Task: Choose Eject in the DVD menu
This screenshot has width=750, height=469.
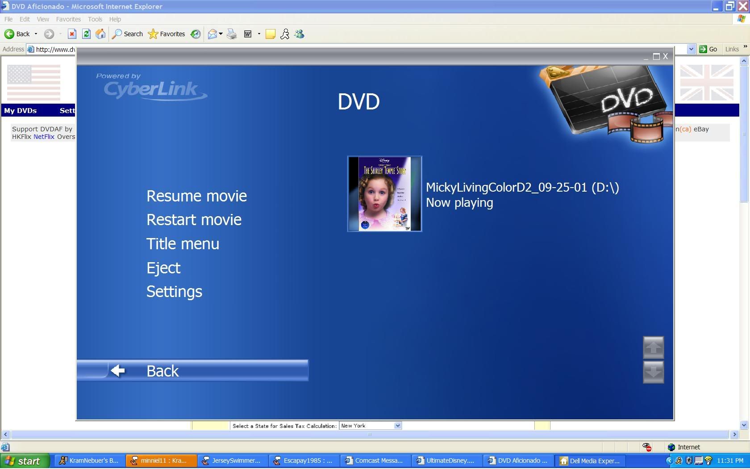Action: 163,268
